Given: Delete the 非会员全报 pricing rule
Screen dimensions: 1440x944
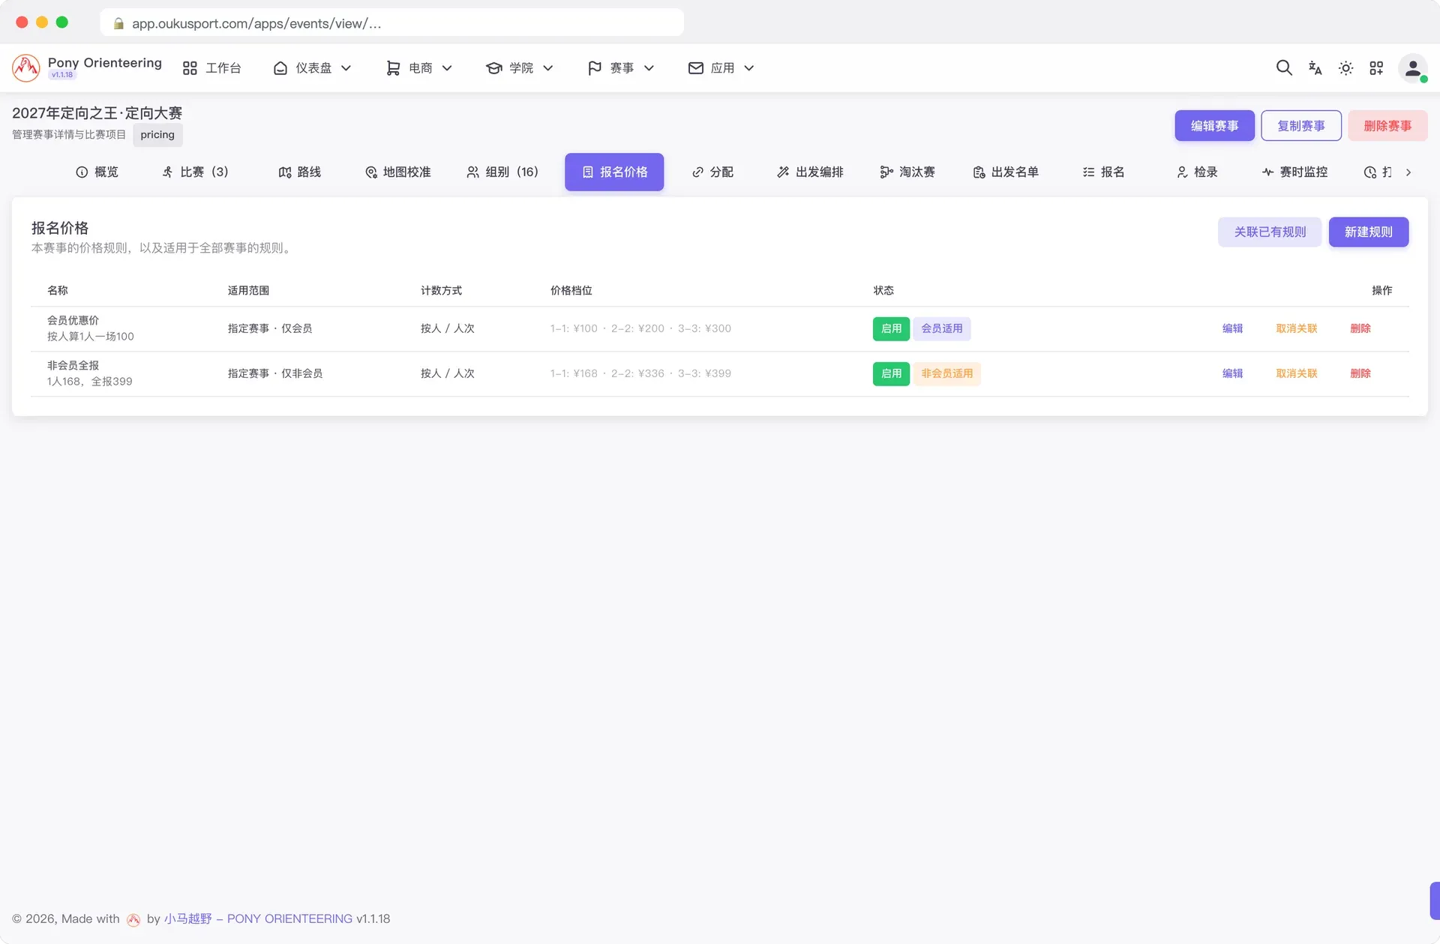Looking at the screenshot, I should (x=1360, y=374).
